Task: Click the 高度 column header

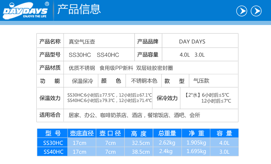Action: coord(139,133)
